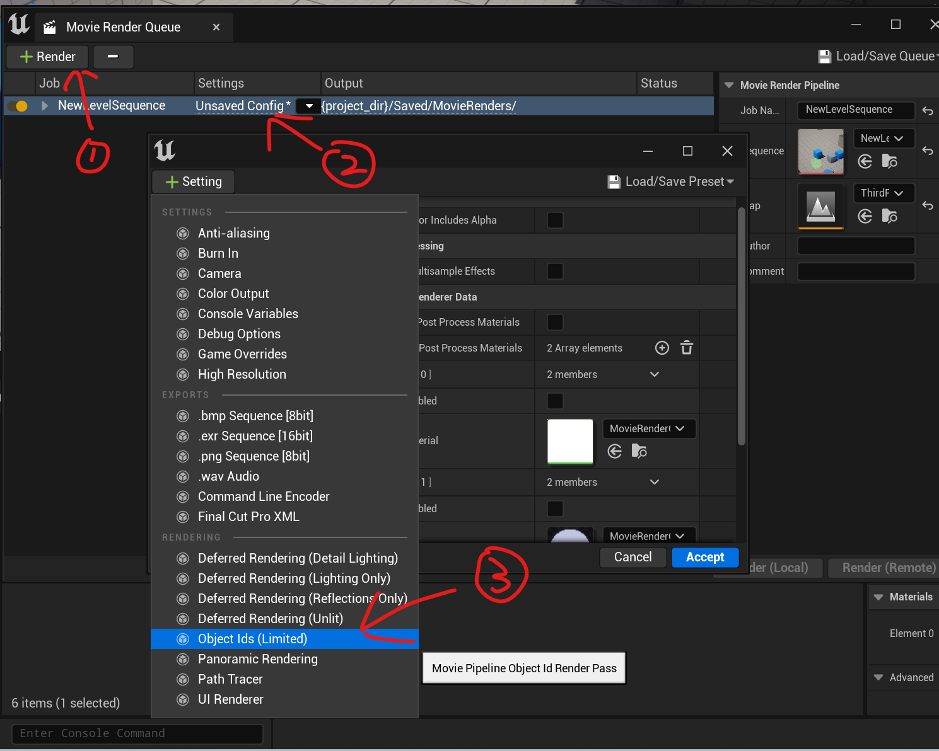939x751 pixels.
Task: Use selected asset for Sequence
Action: [x=865, y=161]
